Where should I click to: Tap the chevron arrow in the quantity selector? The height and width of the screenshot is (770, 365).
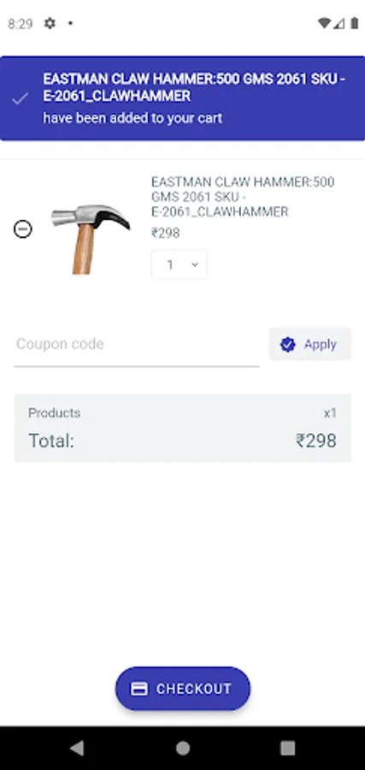[195, 265]
